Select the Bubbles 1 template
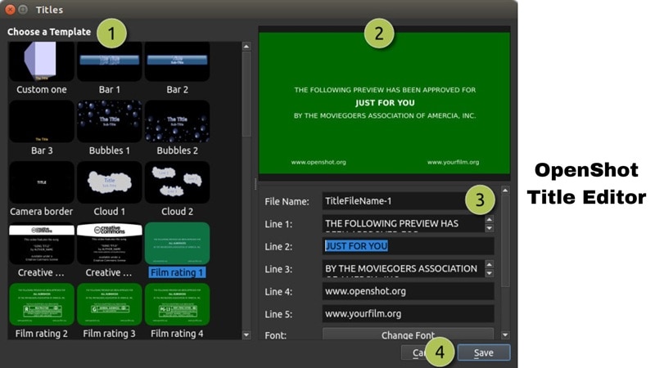The width and height of the screenshot is (655, 368). (x=110, y=121)
